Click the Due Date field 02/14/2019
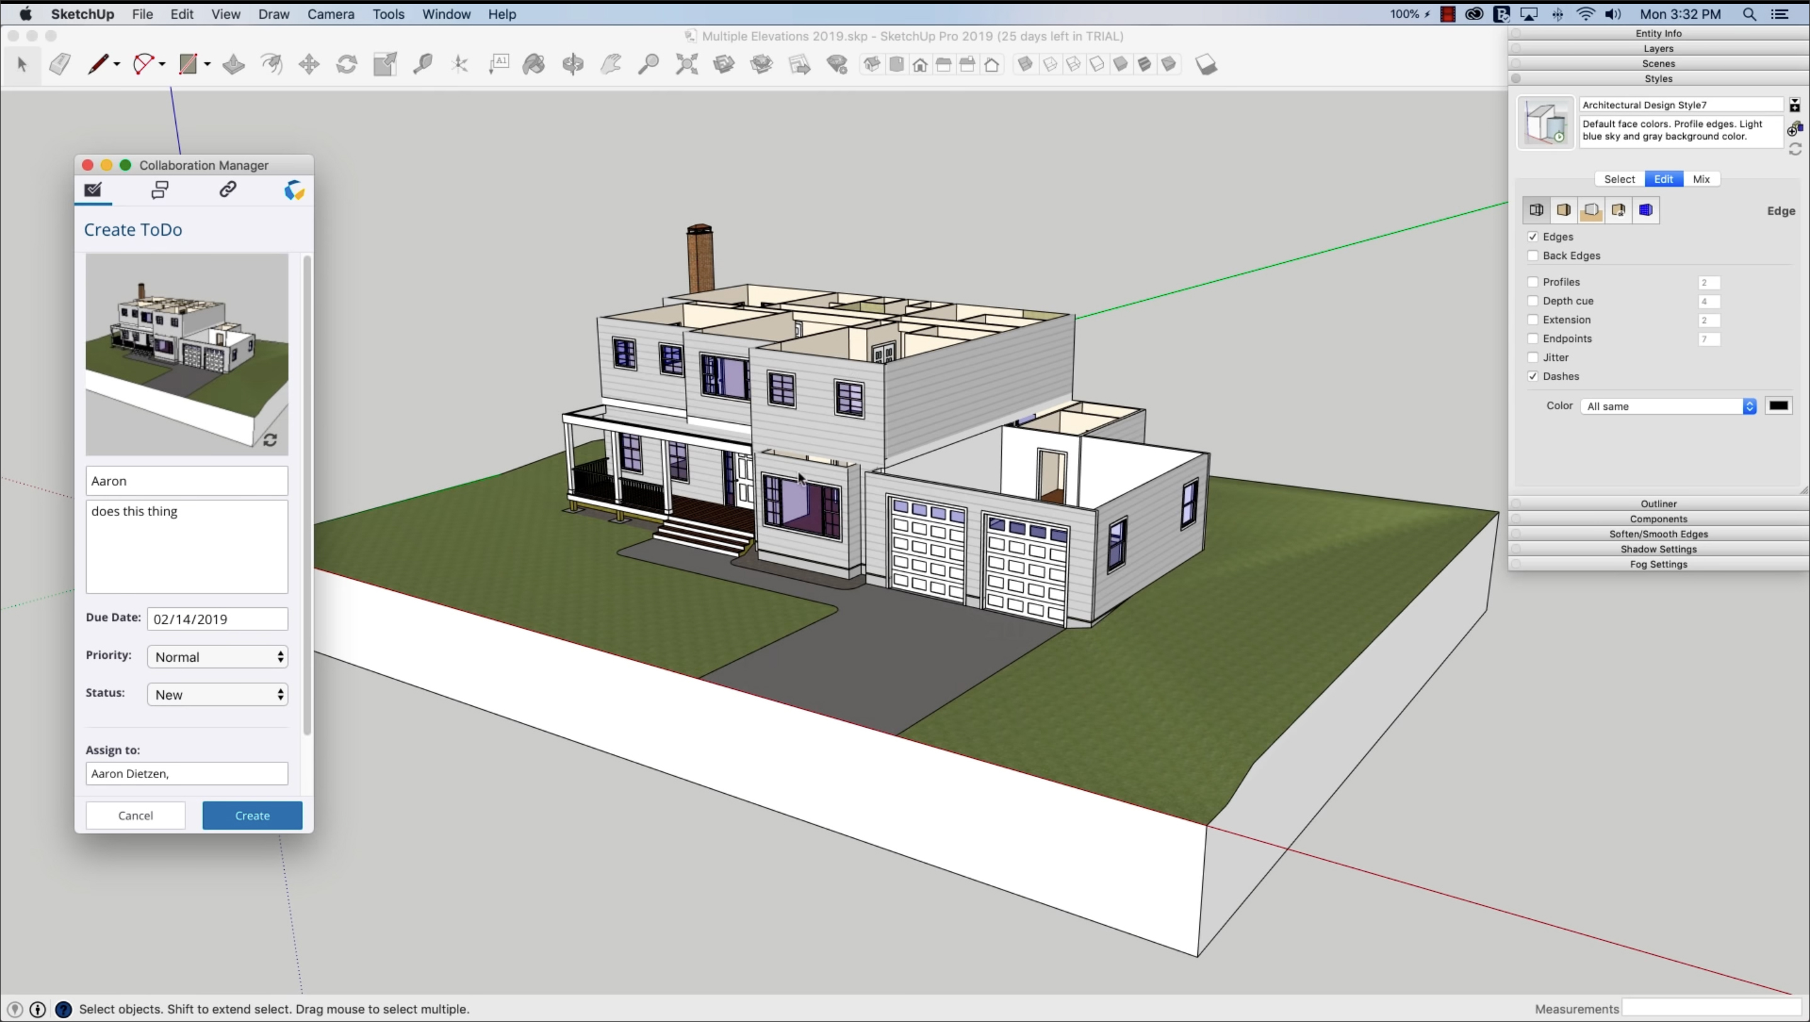 pyautogui.click(x=218, y=618)
